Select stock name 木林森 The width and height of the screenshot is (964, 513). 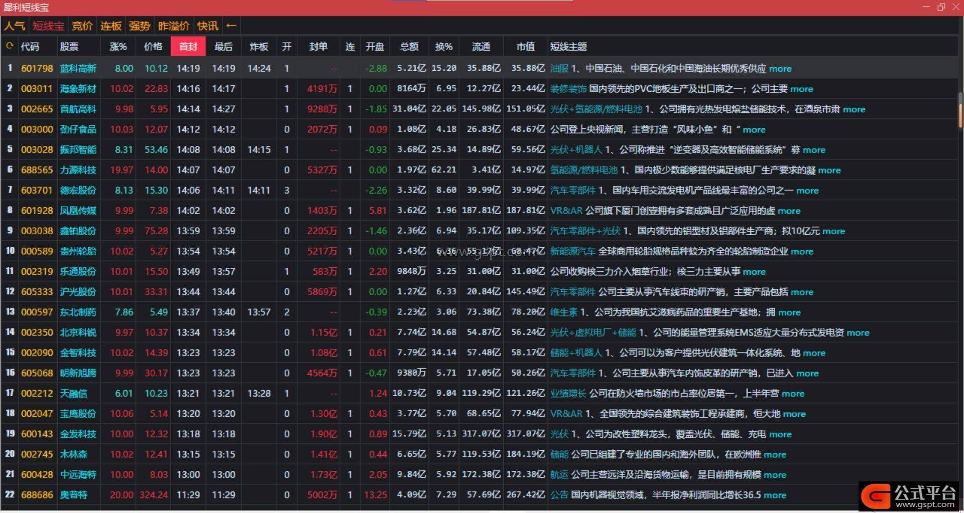point(74,454)
